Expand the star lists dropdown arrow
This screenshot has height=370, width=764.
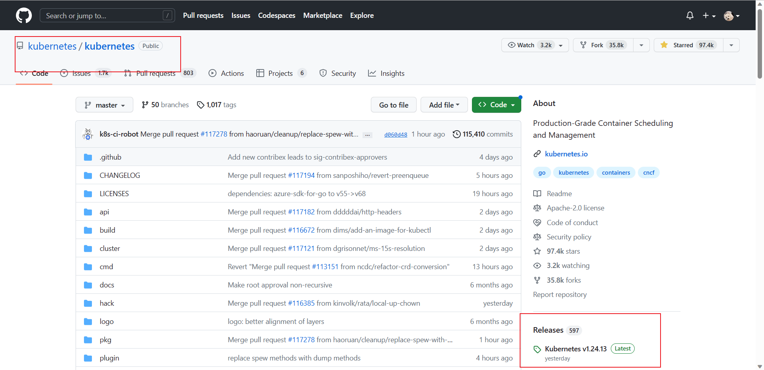click(731, 45)
